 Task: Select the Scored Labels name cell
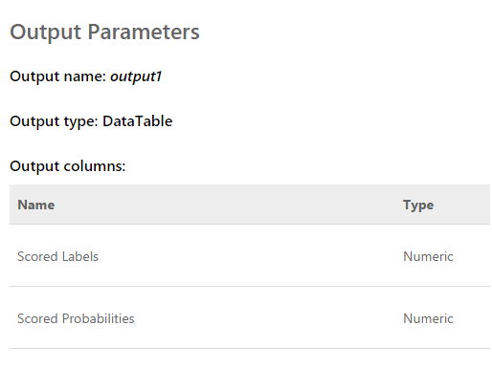pos(57,256)
